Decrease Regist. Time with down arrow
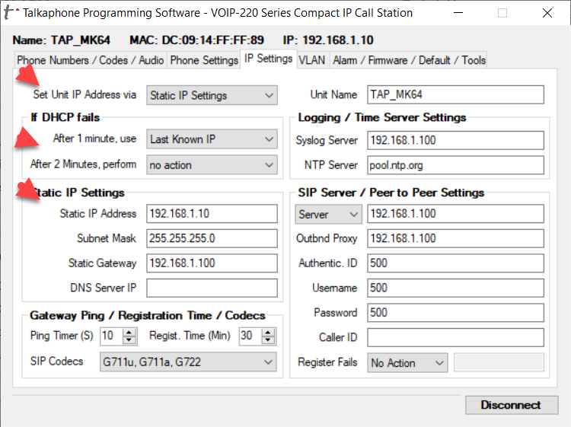 point(269,340)
